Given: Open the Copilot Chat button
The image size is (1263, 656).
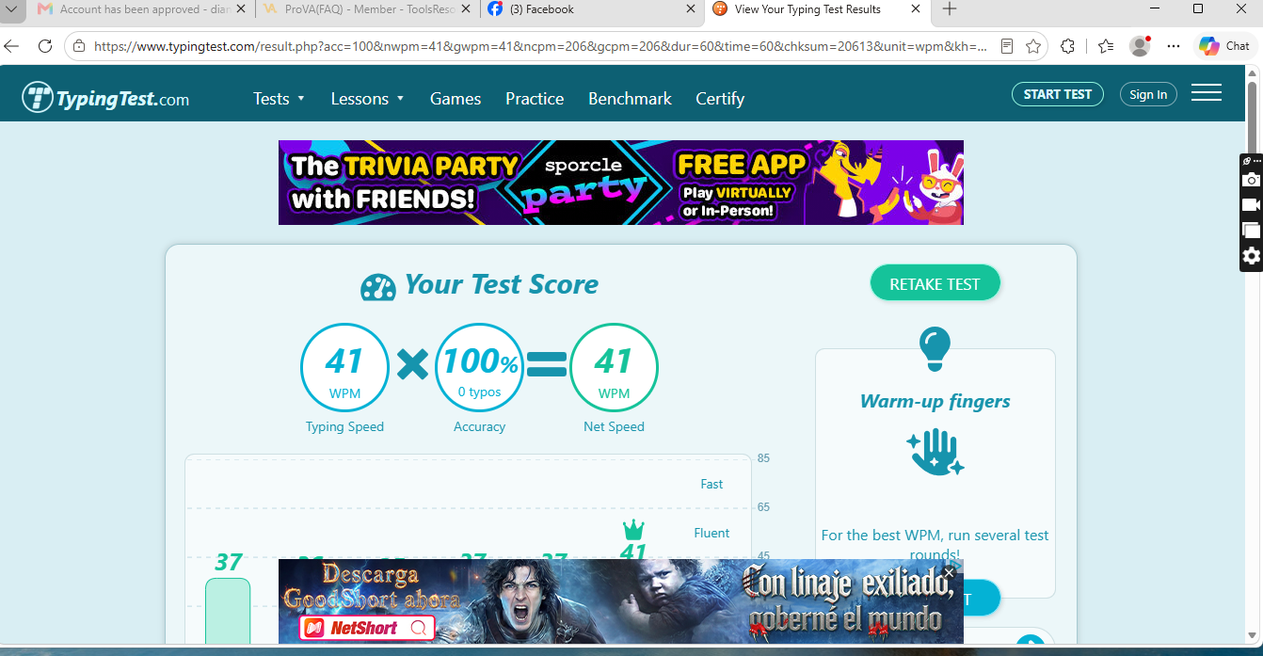Looking at the screenshot, I should click(1224, 45).
